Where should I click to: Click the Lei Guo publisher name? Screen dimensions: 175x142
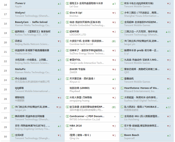tap(74, 7)
